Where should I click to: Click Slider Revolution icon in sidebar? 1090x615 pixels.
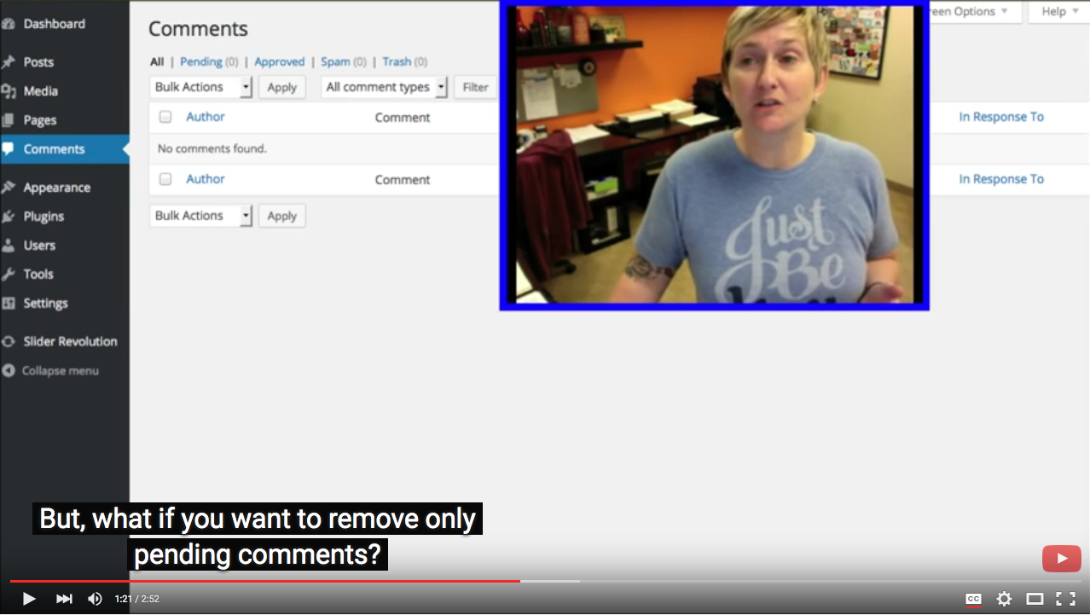[x=9, y=341]
